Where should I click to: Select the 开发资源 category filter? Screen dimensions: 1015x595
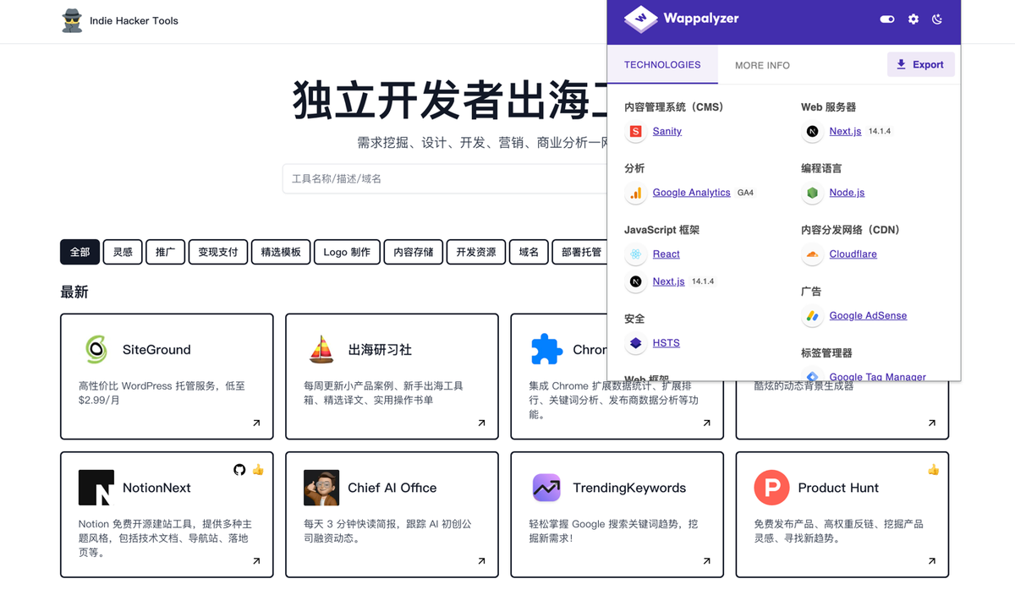[x=475, y=252]
